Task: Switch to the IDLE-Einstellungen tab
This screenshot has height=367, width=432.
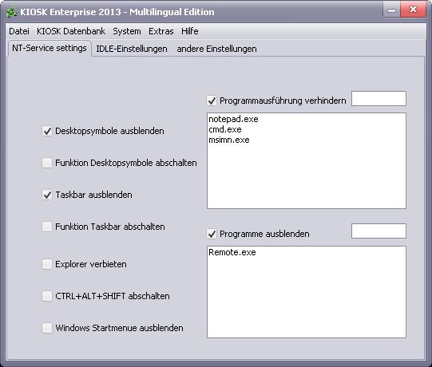Action: pyautogui.click(x=132, y=49)
